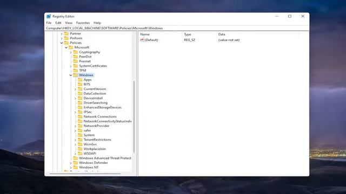Select the NetworkProvider key label
This screenshot has height=194, width=346.
tap(96, 126)
